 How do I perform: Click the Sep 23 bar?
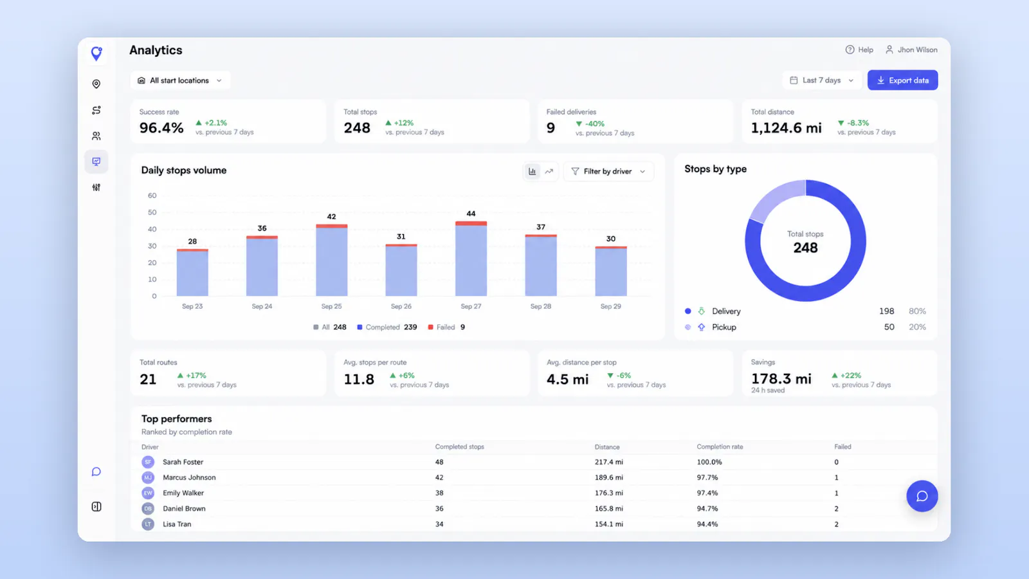pos(192,272)
